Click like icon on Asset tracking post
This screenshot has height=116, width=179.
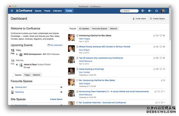pyautogui.click(x=154, y=69)
